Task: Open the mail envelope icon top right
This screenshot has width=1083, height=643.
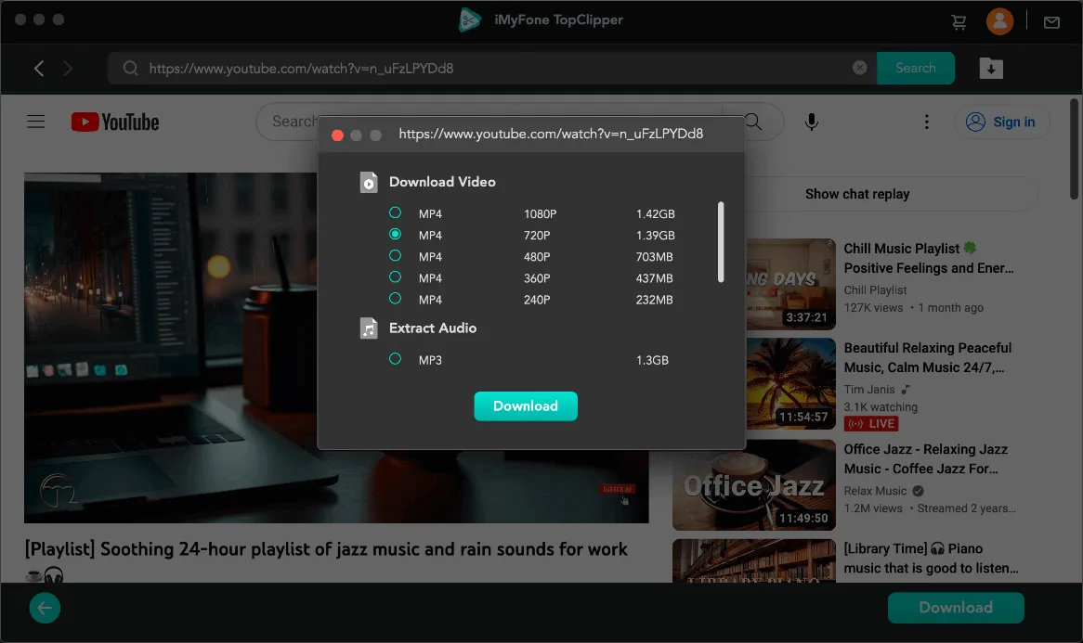Action: (1050, 20)
